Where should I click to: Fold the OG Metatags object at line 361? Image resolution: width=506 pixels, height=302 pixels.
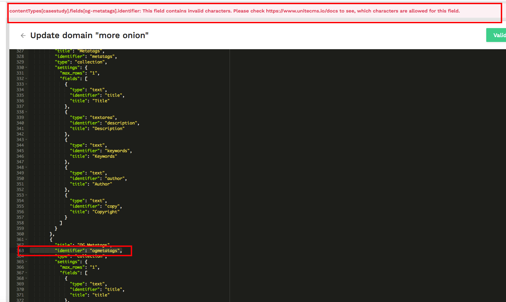[x=26, y=240]
